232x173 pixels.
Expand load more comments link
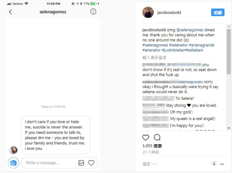154,57
